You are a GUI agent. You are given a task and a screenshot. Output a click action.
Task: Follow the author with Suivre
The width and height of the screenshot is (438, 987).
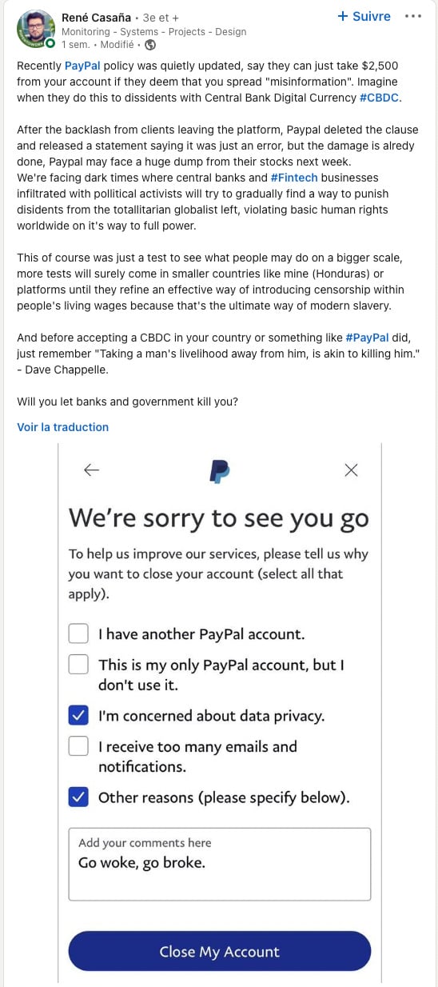click(364, 17)
